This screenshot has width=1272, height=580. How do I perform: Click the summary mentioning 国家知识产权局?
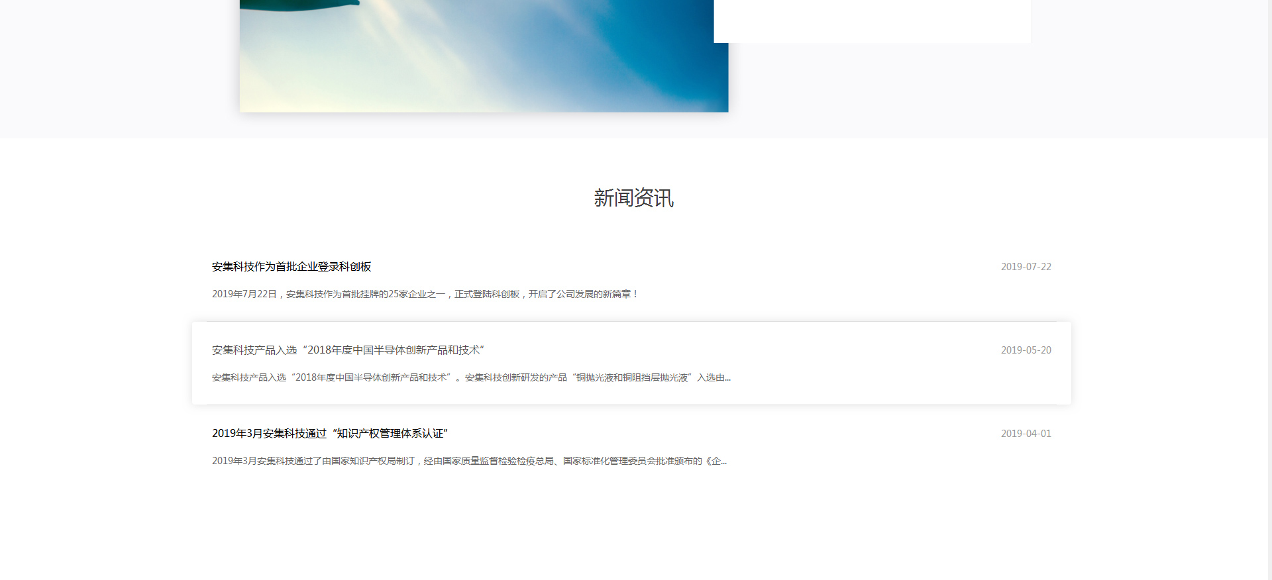point(469,461)
